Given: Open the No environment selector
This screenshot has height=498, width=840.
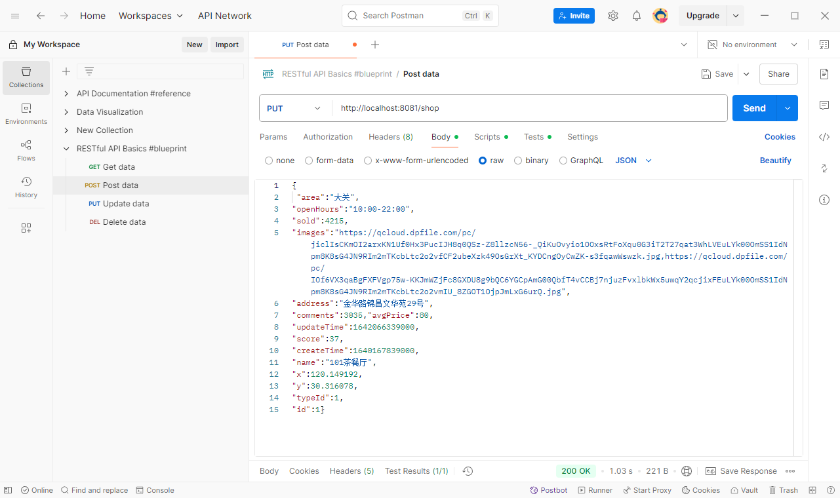Looking at the screenshot, I should 752,45.
